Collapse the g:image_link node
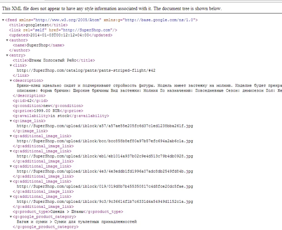 11,121
